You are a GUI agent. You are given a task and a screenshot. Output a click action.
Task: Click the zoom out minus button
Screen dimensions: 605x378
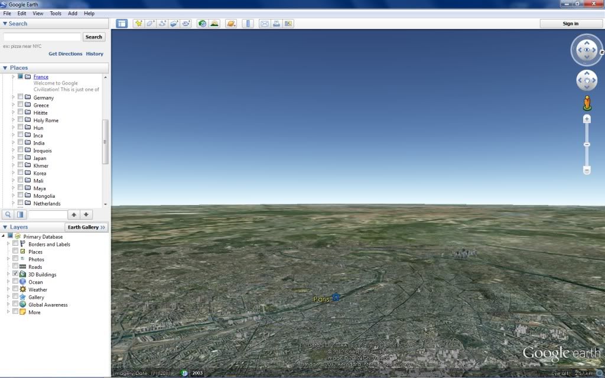click(587, 170)
